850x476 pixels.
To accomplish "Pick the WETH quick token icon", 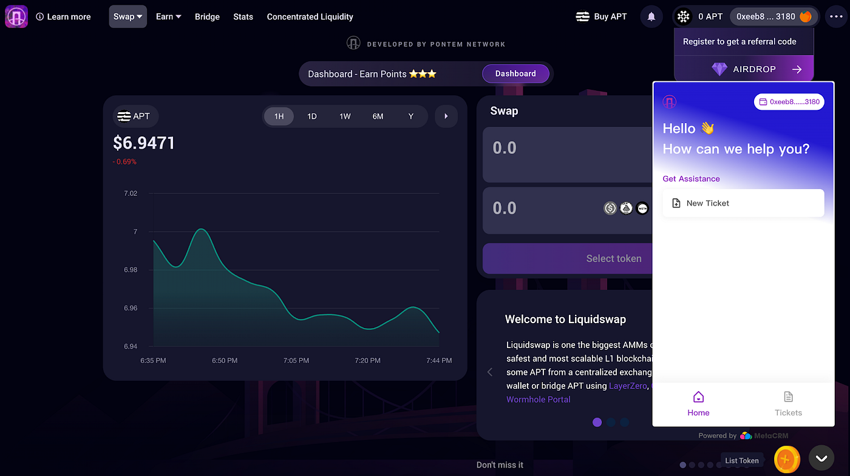I will [x=642, y=208].
